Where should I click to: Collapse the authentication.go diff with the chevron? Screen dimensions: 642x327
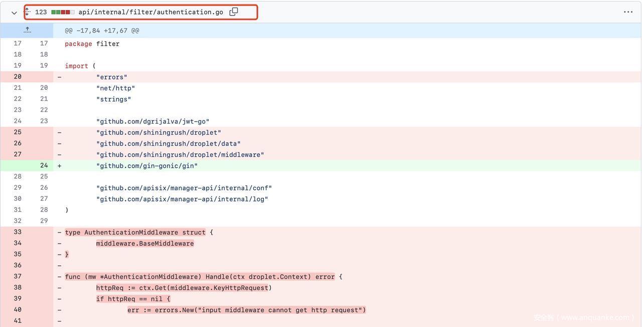click(x=14, y=13)
